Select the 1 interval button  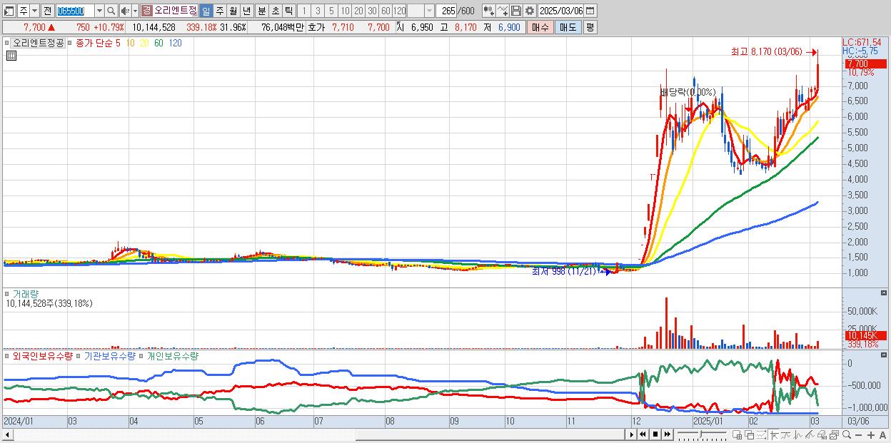pyautogui.click(x=304, y=11)
